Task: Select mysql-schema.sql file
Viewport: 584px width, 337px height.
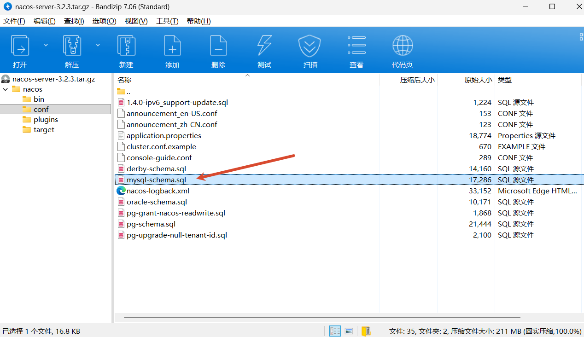Action: tap(156, 180)
